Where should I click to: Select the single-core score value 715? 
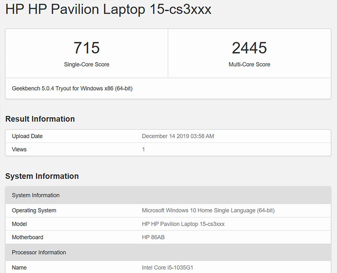(x=87, y=48)
